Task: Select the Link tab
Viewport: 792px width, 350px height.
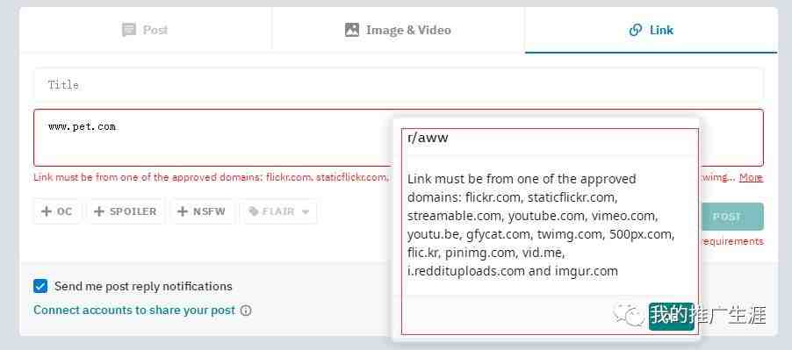Action: click(x=652, y=30)
